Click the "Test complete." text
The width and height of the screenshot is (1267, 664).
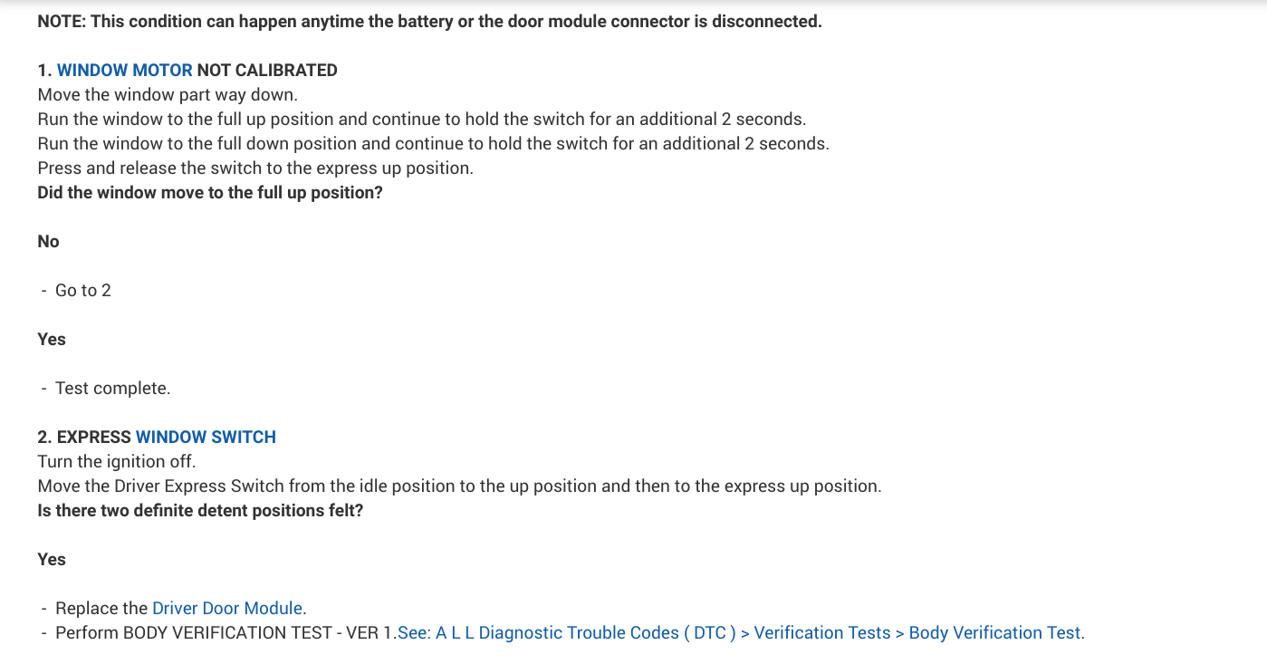(112, 388)
